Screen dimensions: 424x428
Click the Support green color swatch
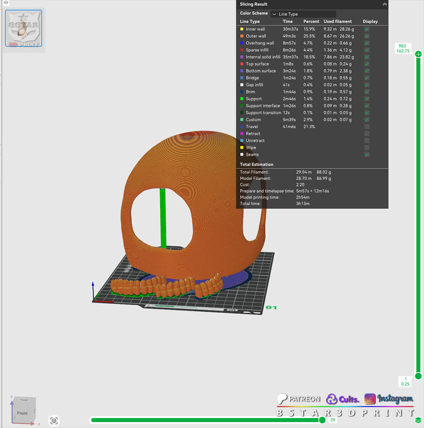[242, 99]
